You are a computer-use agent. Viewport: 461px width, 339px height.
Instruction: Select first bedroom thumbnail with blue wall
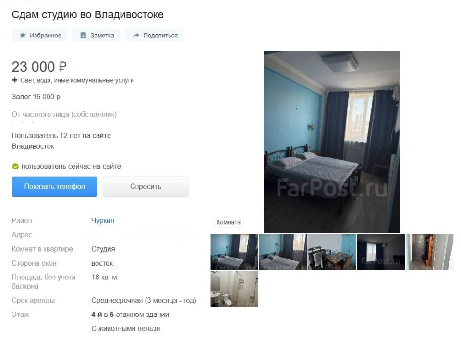[234, 252]
